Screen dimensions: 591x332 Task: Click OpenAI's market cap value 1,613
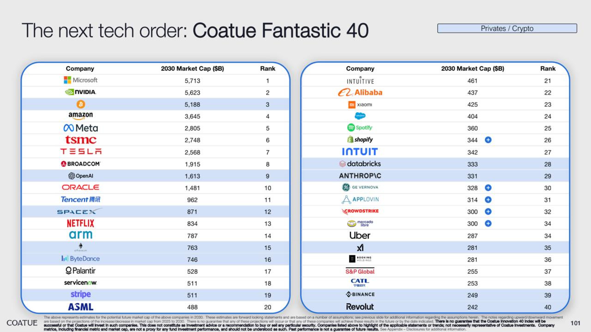click(192, 176)
